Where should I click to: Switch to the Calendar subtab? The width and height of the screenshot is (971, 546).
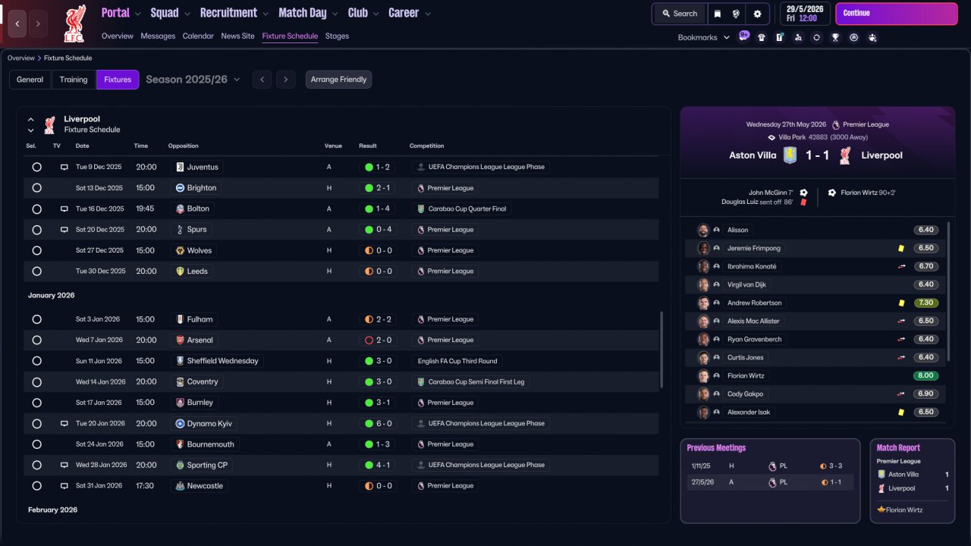198,36
